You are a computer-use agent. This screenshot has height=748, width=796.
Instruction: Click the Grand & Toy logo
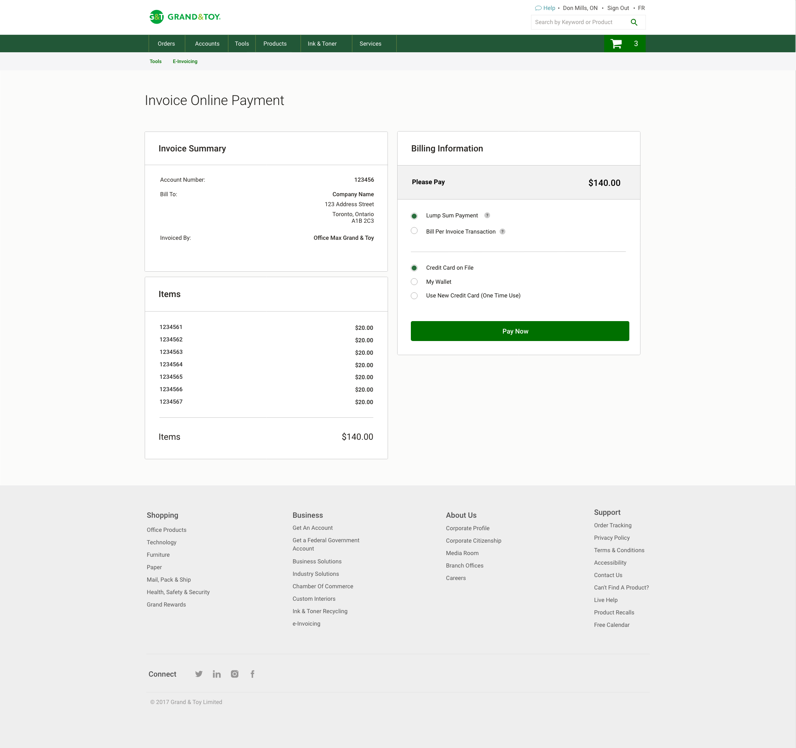(x=185, y=17)
